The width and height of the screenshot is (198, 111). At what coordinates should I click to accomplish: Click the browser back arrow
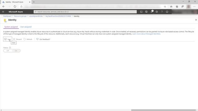[3, 6]
